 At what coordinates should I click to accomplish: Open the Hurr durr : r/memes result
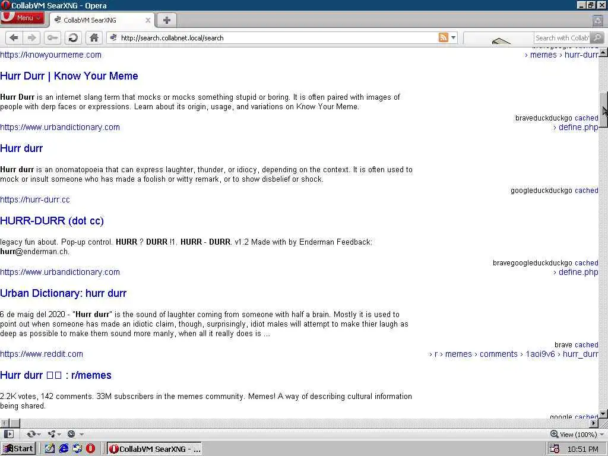pyautogui.click(x=56, y=375)
